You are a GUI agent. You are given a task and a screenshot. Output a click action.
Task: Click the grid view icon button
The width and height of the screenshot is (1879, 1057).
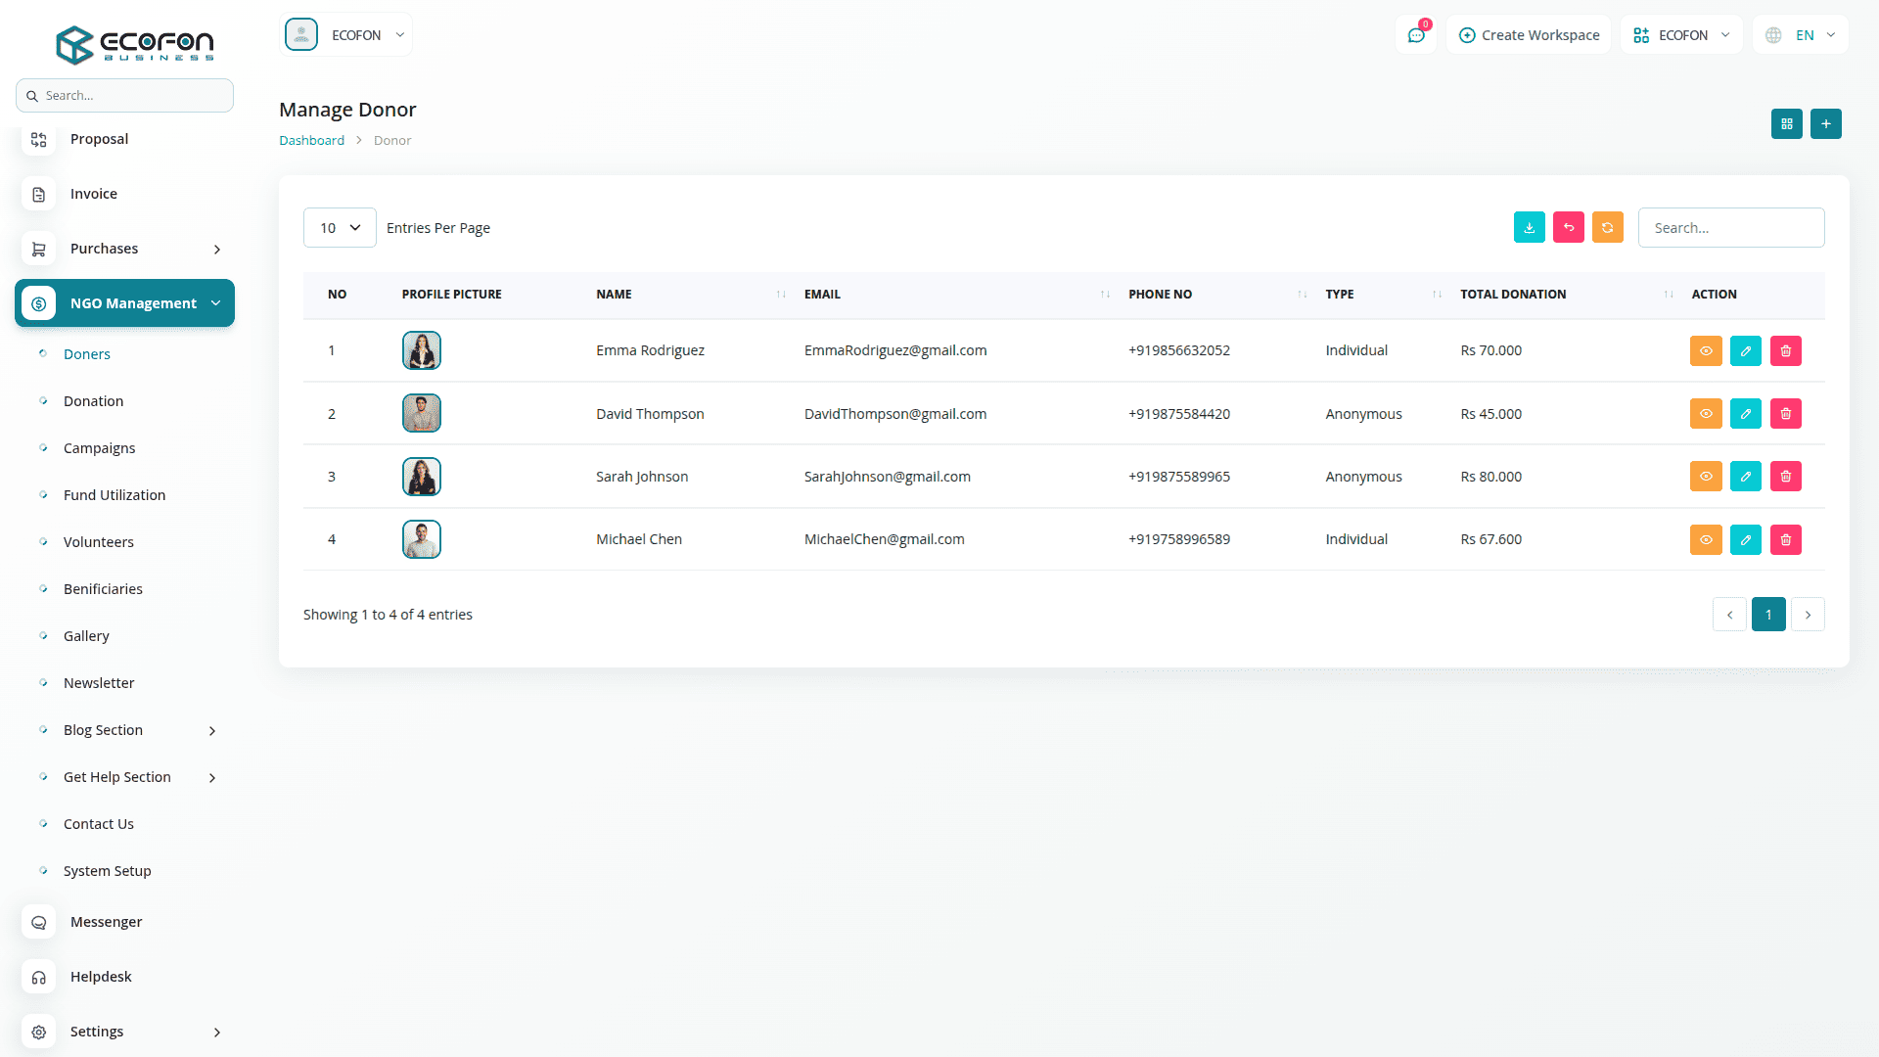pyautogui.click(x=1786, y=124)
